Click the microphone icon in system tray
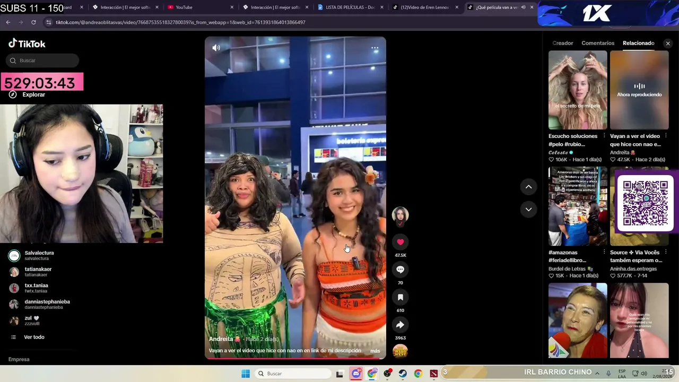Image resolution: width=679 pixels, height=382 pixels. 608,374
